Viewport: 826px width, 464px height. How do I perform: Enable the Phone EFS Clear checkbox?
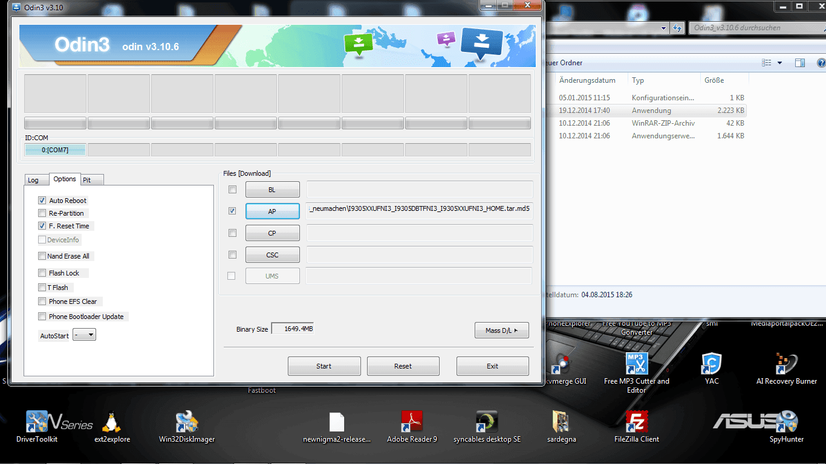pyautogui.click(x=42, y=301)
